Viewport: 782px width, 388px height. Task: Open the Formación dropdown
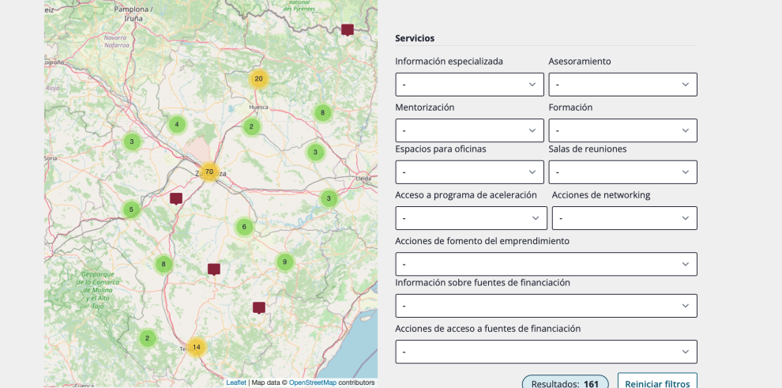tap(623, 130)
